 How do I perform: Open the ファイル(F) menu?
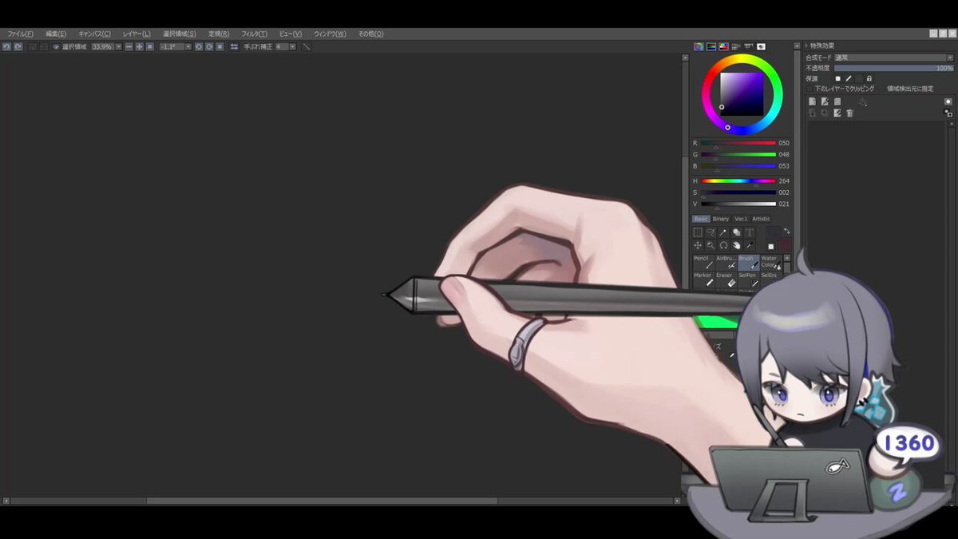[x=20, y=34]
